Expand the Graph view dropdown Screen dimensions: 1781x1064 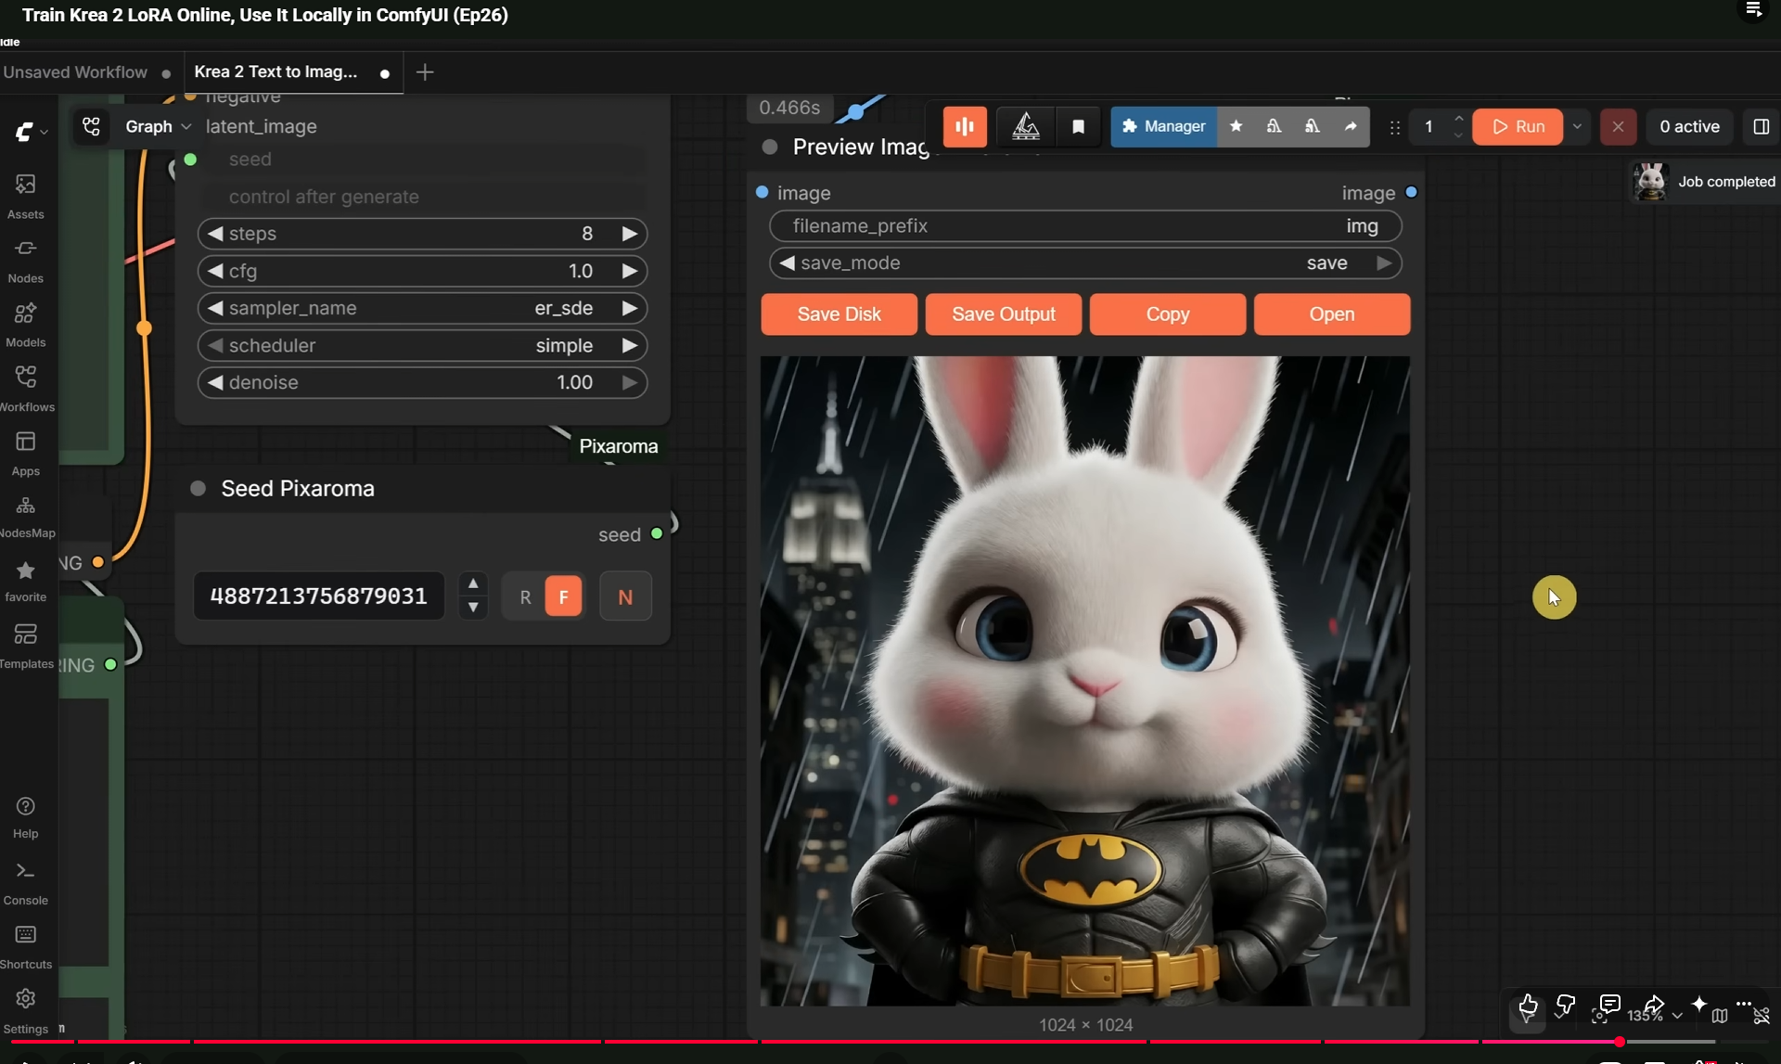pyautogui.click(x=159, y=126)
